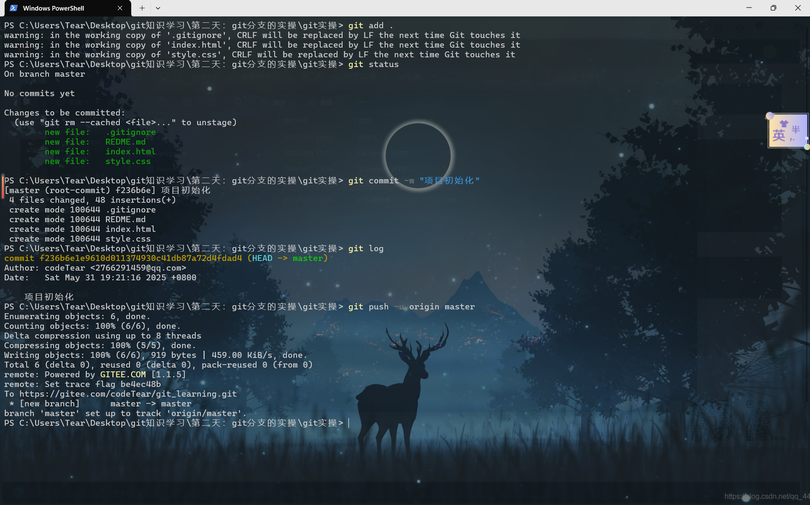The width and height of the screenshot is (810, 505).
Task: Restore down the terminal window
Action: [x=773, y=8]
